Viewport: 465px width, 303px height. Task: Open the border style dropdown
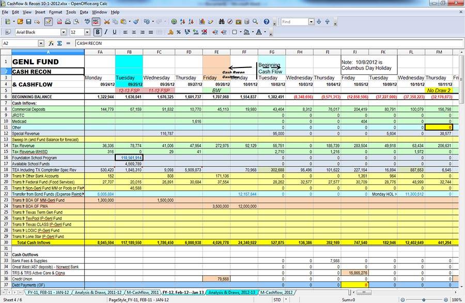240,32
